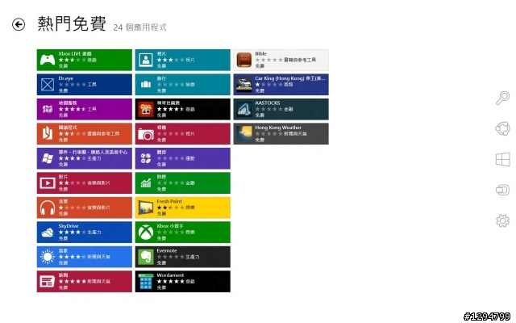Open the purple Maps app tile
Image resolution: width=516 pixels, height=323 pixels.
tap(84, 109)
